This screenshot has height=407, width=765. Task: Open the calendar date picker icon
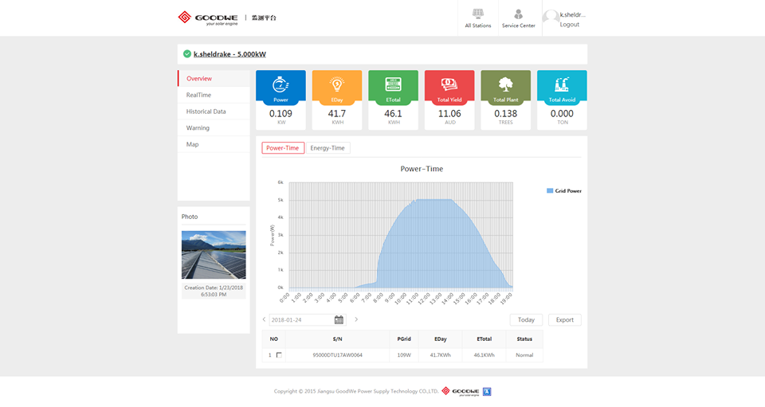tap(339, 320)
